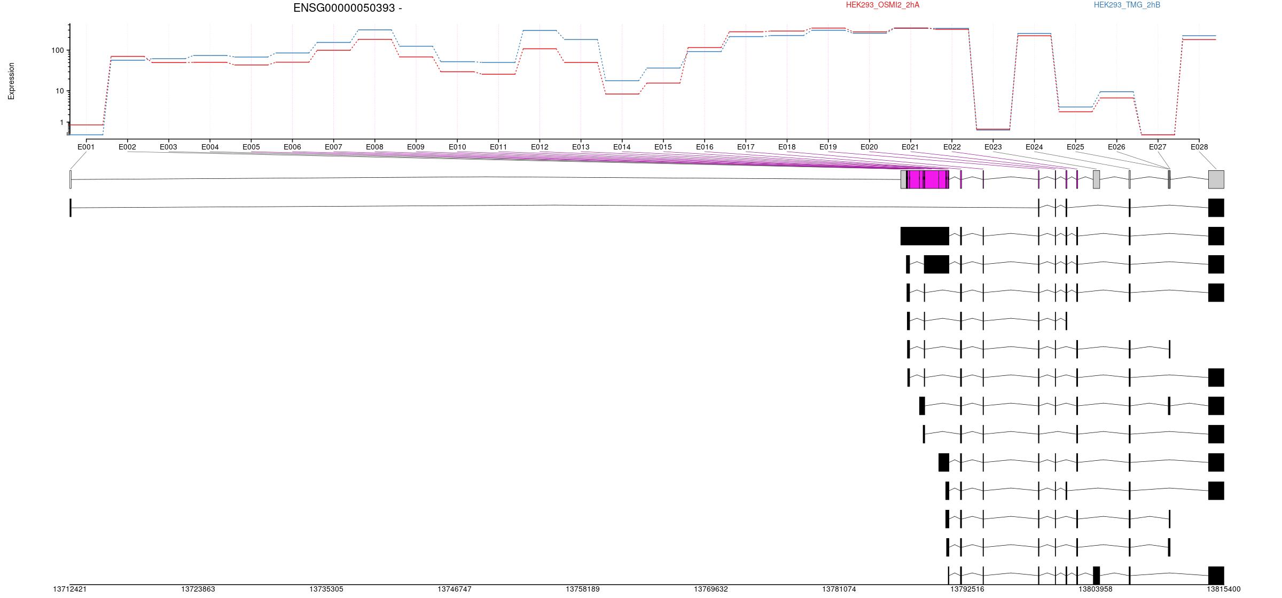Click genomic coordinate 13746747
Viewport: 1282px width, 598px height.
tap(455, 589)
